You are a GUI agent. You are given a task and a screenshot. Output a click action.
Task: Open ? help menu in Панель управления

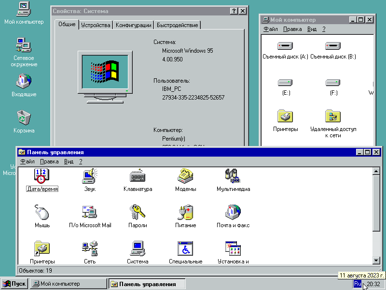[x=81, y=161]
